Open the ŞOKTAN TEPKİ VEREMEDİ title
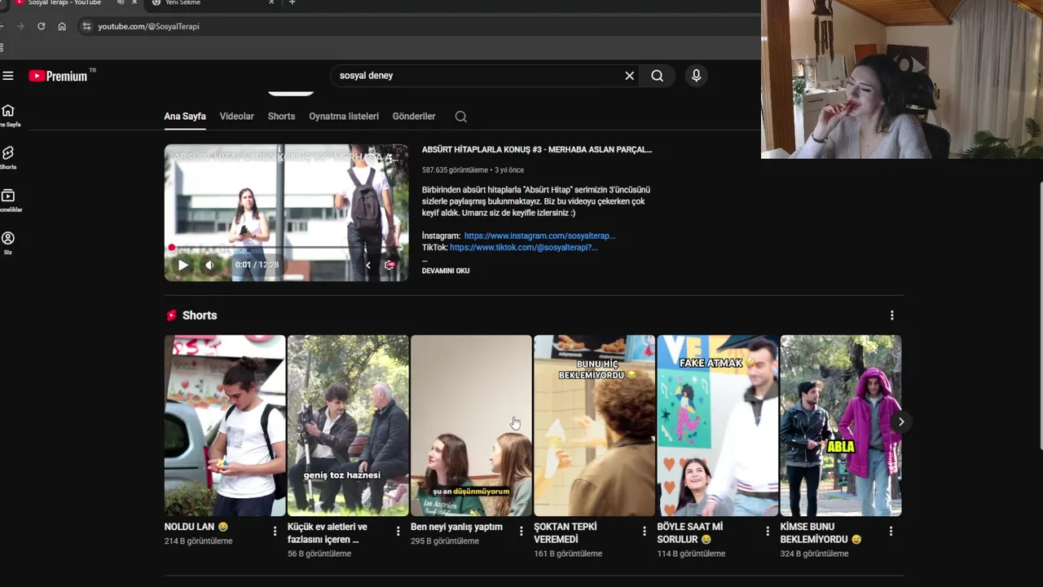This screenshot has height=587, width=1043. [565, 533]
